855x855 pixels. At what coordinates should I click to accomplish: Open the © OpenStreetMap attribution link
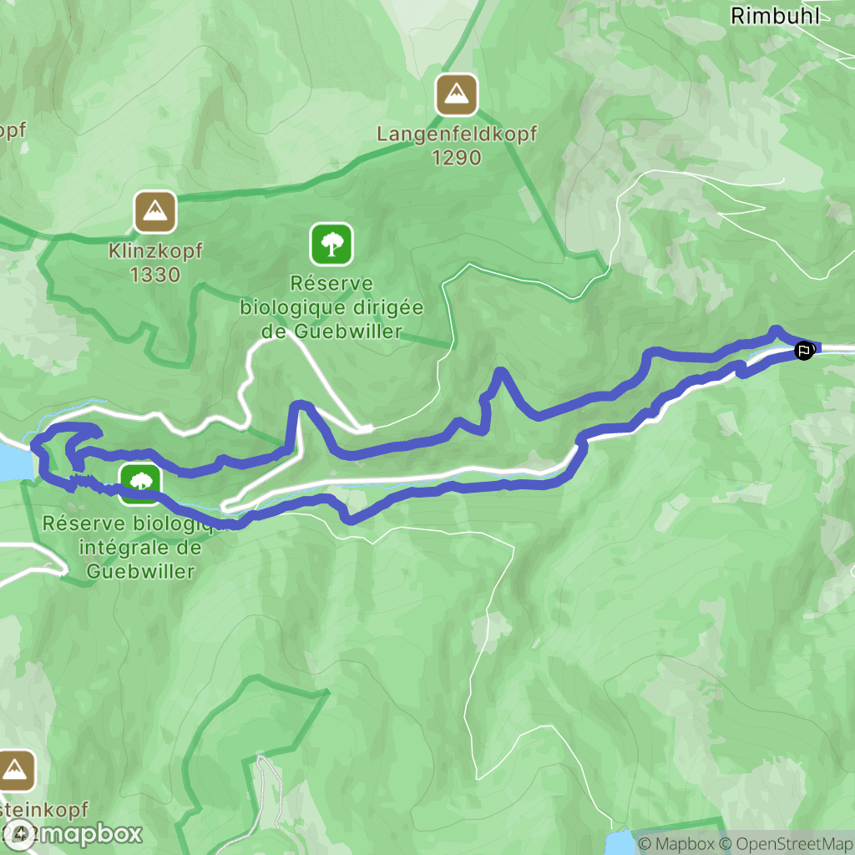[787, 844]
